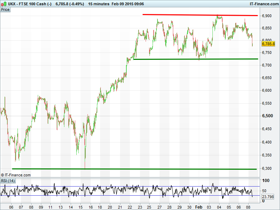
Task: Click the 23.798 RSI value tag
Action: pyautogui.click(x=268, y=197)
